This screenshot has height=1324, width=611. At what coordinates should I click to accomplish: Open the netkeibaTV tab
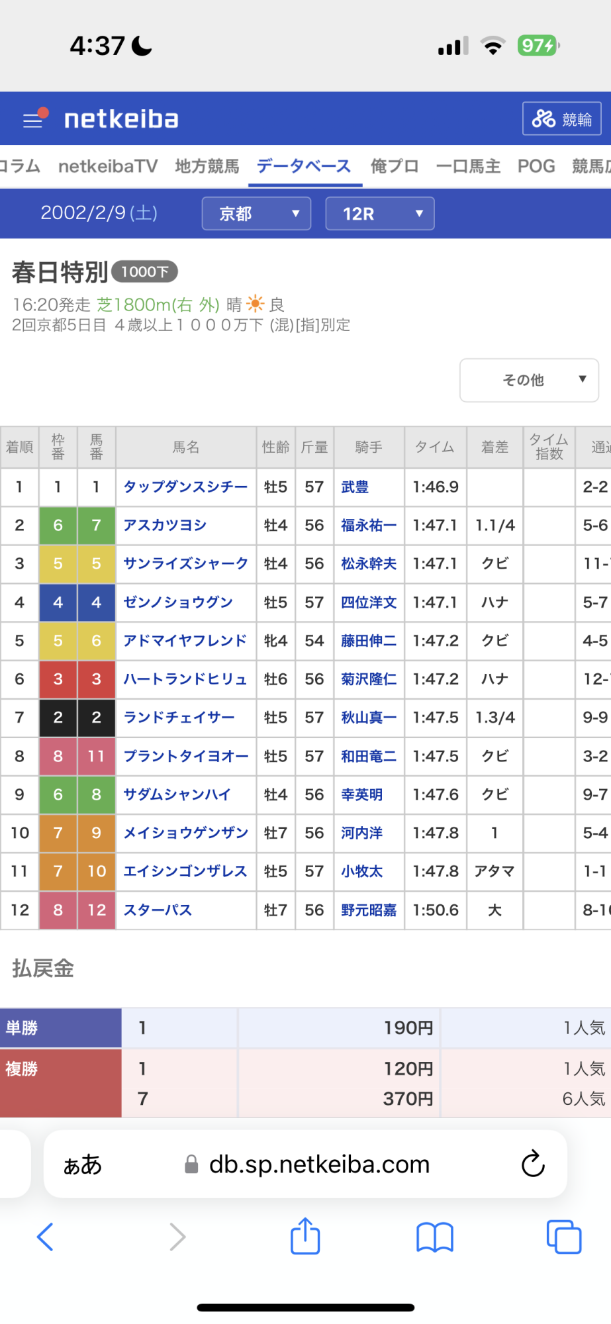108,166
